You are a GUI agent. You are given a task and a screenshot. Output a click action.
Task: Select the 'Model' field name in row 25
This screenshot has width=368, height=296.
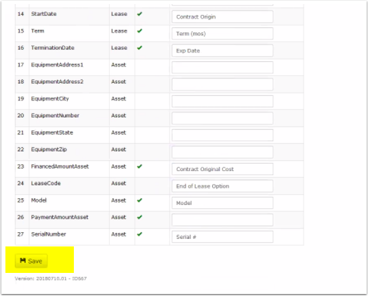(x=39, y=200)
